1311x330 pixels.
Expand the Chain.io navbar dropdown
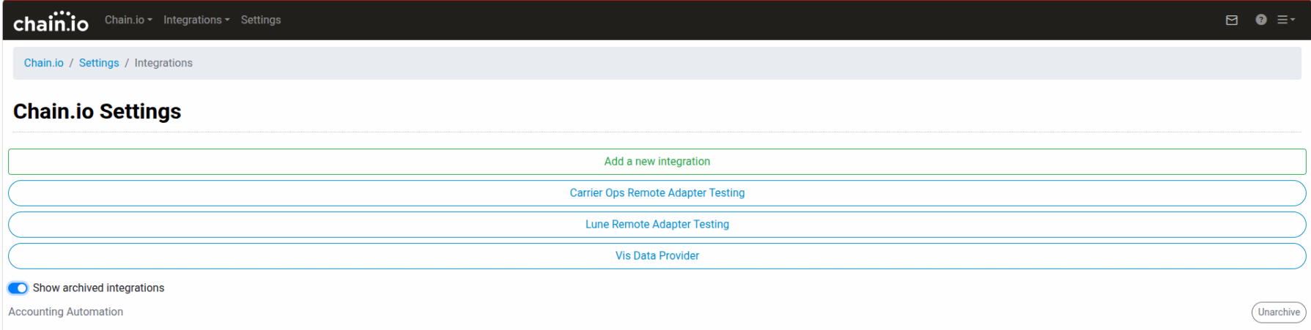coord(128,20)
